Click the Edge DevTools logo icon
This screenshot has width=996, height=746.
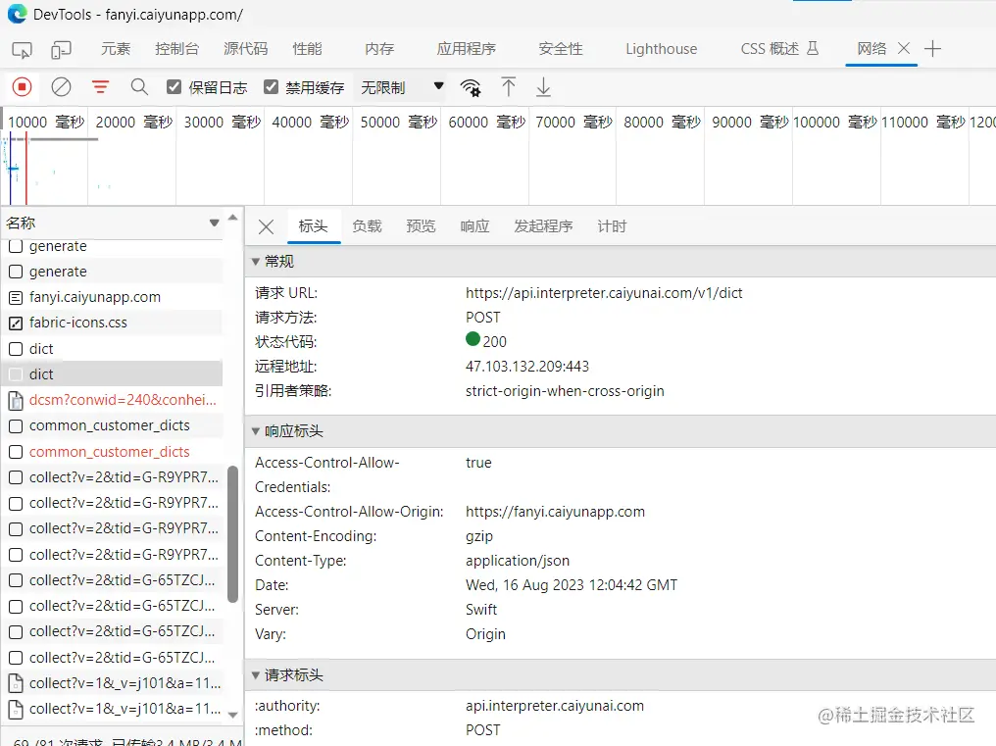pos(17,14)
